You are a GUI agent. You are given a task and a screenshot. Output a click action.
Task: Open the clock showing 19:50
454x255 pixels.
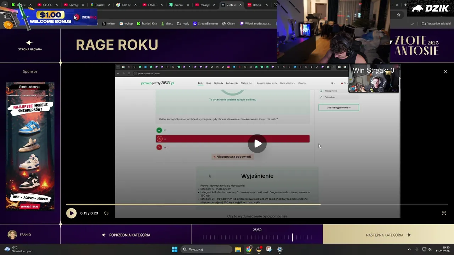(443, 249)
